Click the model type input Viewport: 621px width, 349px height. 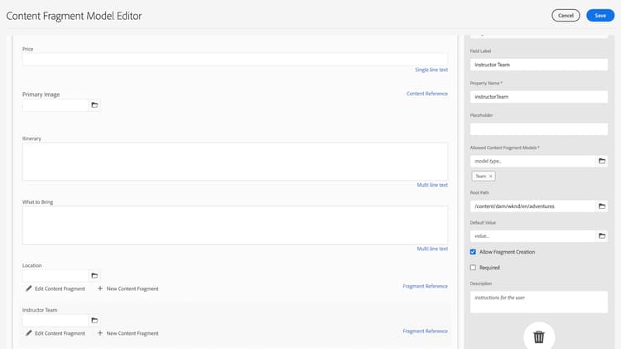click(533, 161)
